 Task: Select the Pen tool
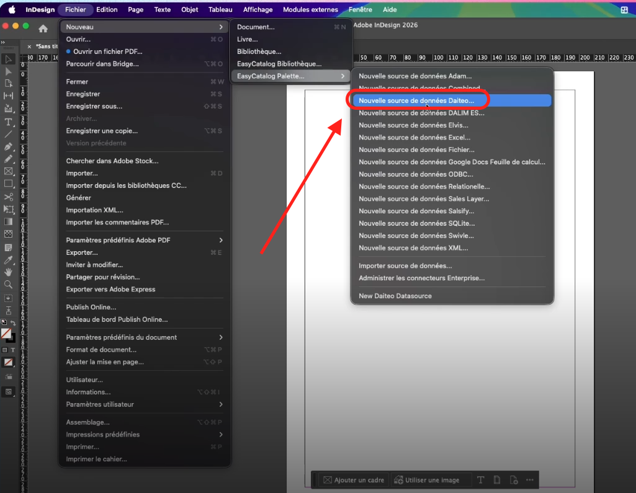click(8, 147)
